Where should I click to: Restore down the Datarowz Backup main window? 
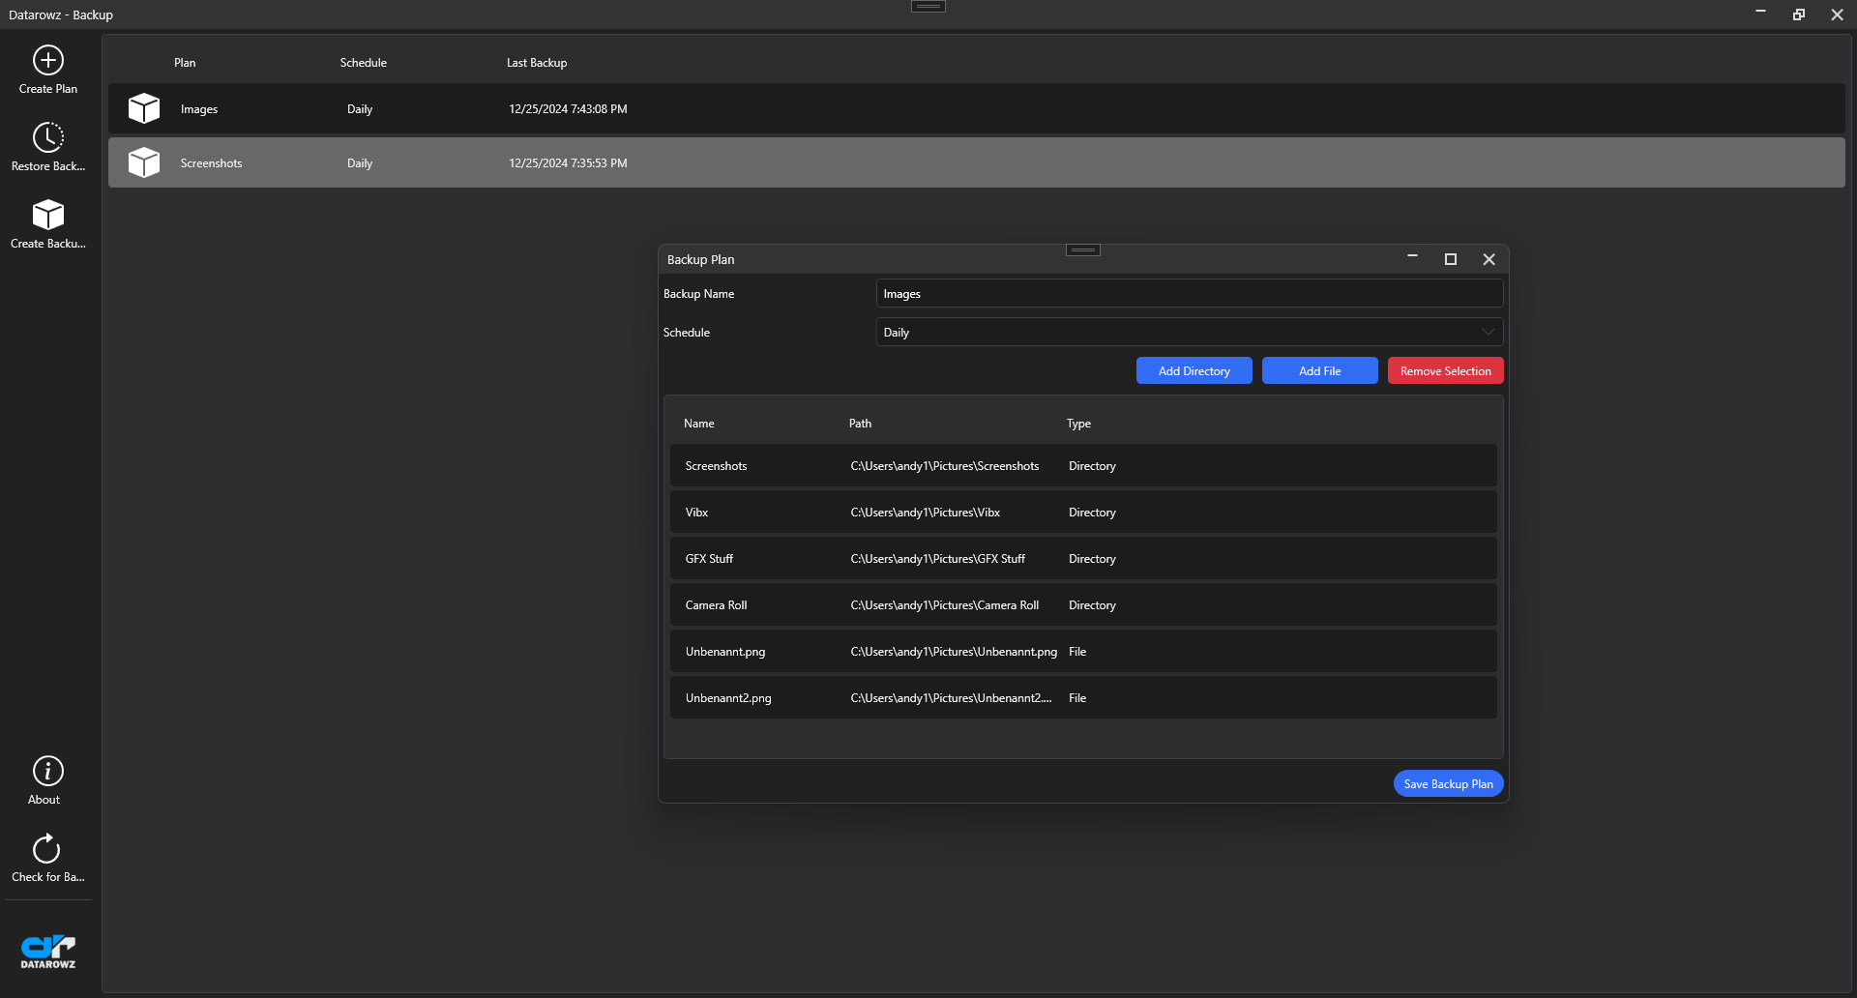pyautogui.click(x=1798, y=15)
